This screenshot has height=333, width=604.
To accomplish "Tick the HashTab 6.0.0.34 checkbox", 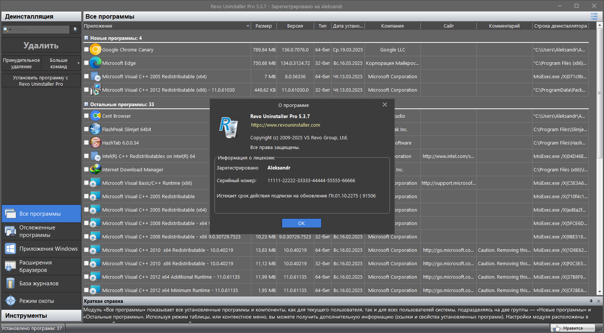I will pyautogui.click(x=87, y=143).
